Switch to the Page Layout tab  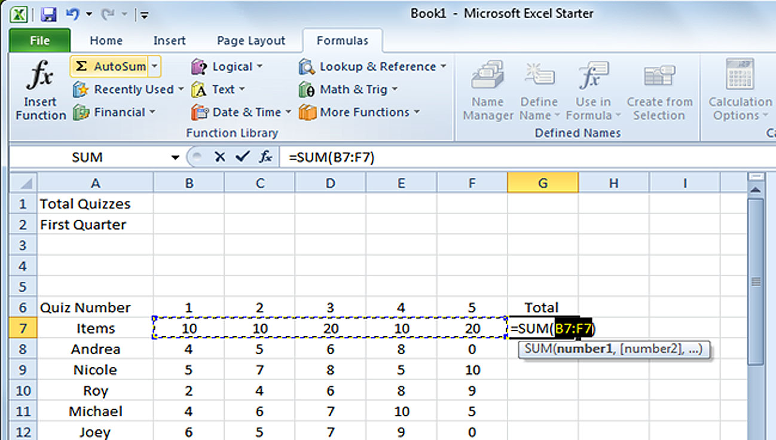(251, 41)
